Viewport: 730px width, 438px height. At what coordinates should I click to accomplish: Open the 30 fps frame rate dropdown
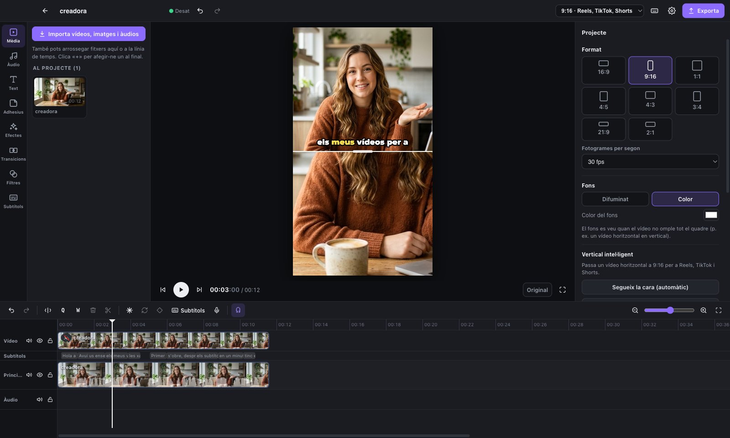(650, 162)
